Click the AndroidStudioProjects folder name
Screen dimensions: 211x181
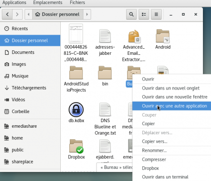point(76,87)
